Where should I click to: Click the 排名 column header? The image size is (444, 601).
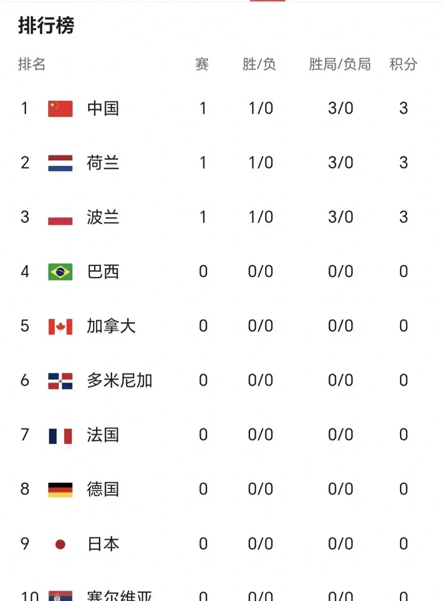coord(32,64)
